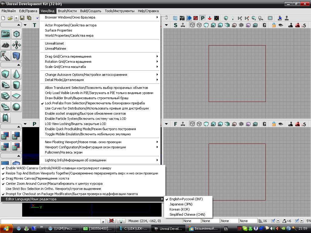Screen dimensions: 311x233
Task: Click the Save All levels icon
Action: [x=29, y=18]
